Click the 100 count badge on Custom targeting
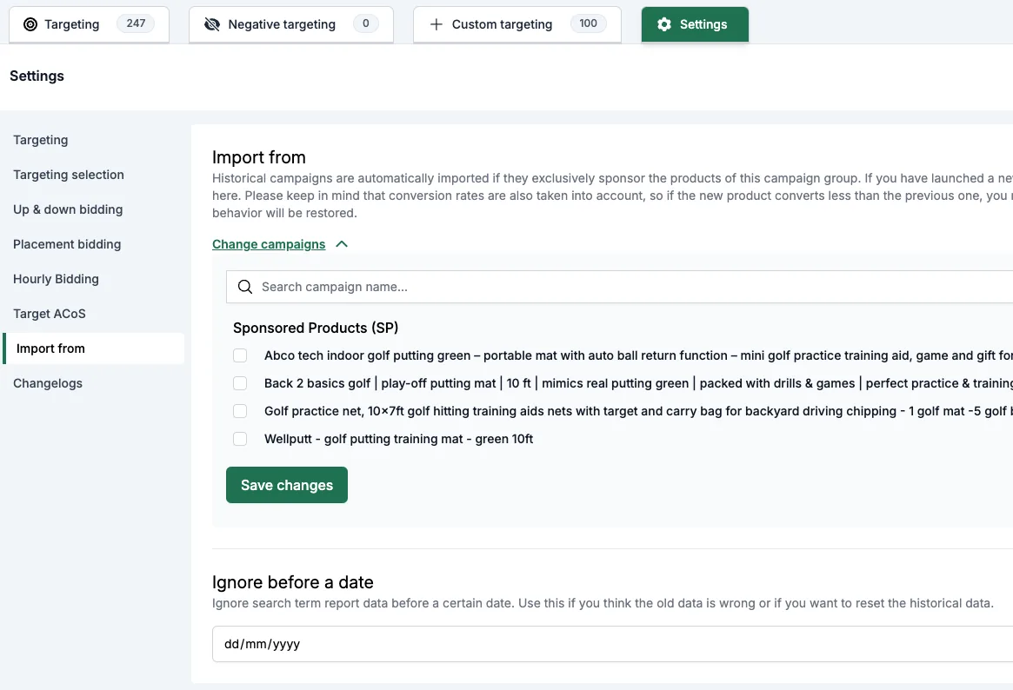 pos(588,23)
